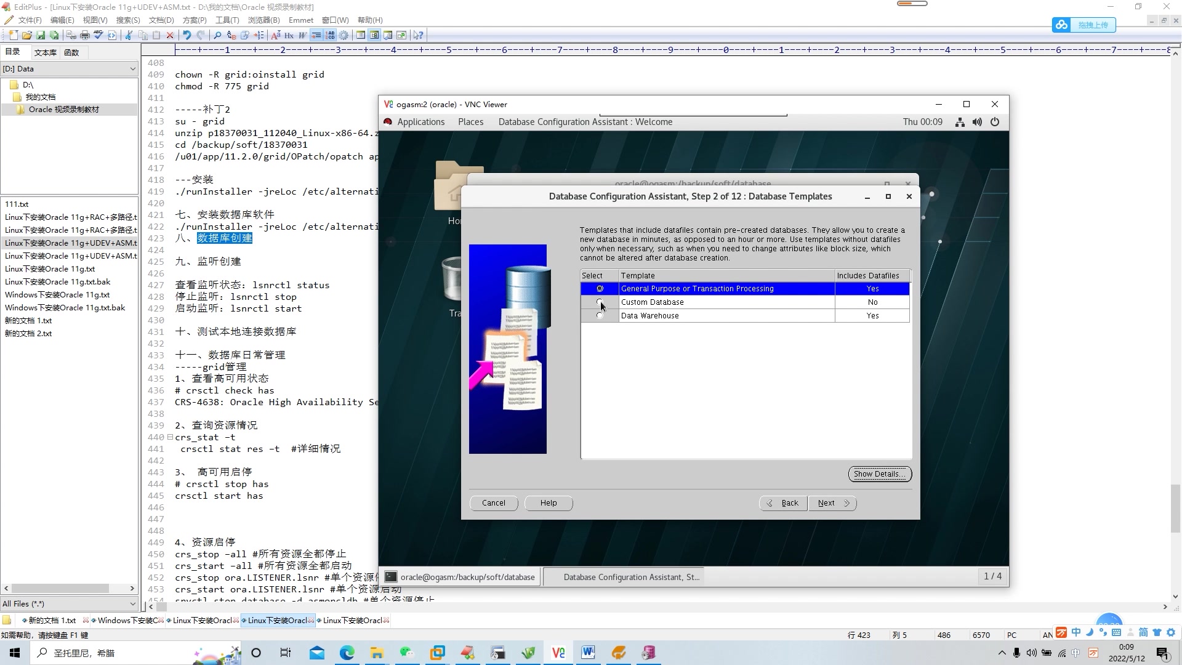Open the Oracle 视频录制教材 folder
The height and width of the screenshot is (665, 1182).
(x=64, y=110)
